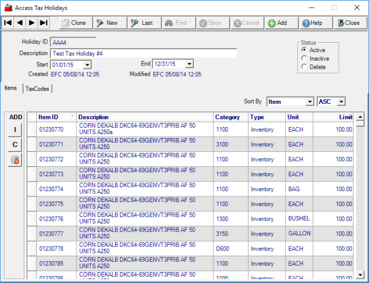
Task: Expand the End date picker
Action: click(x=189, y=64)
